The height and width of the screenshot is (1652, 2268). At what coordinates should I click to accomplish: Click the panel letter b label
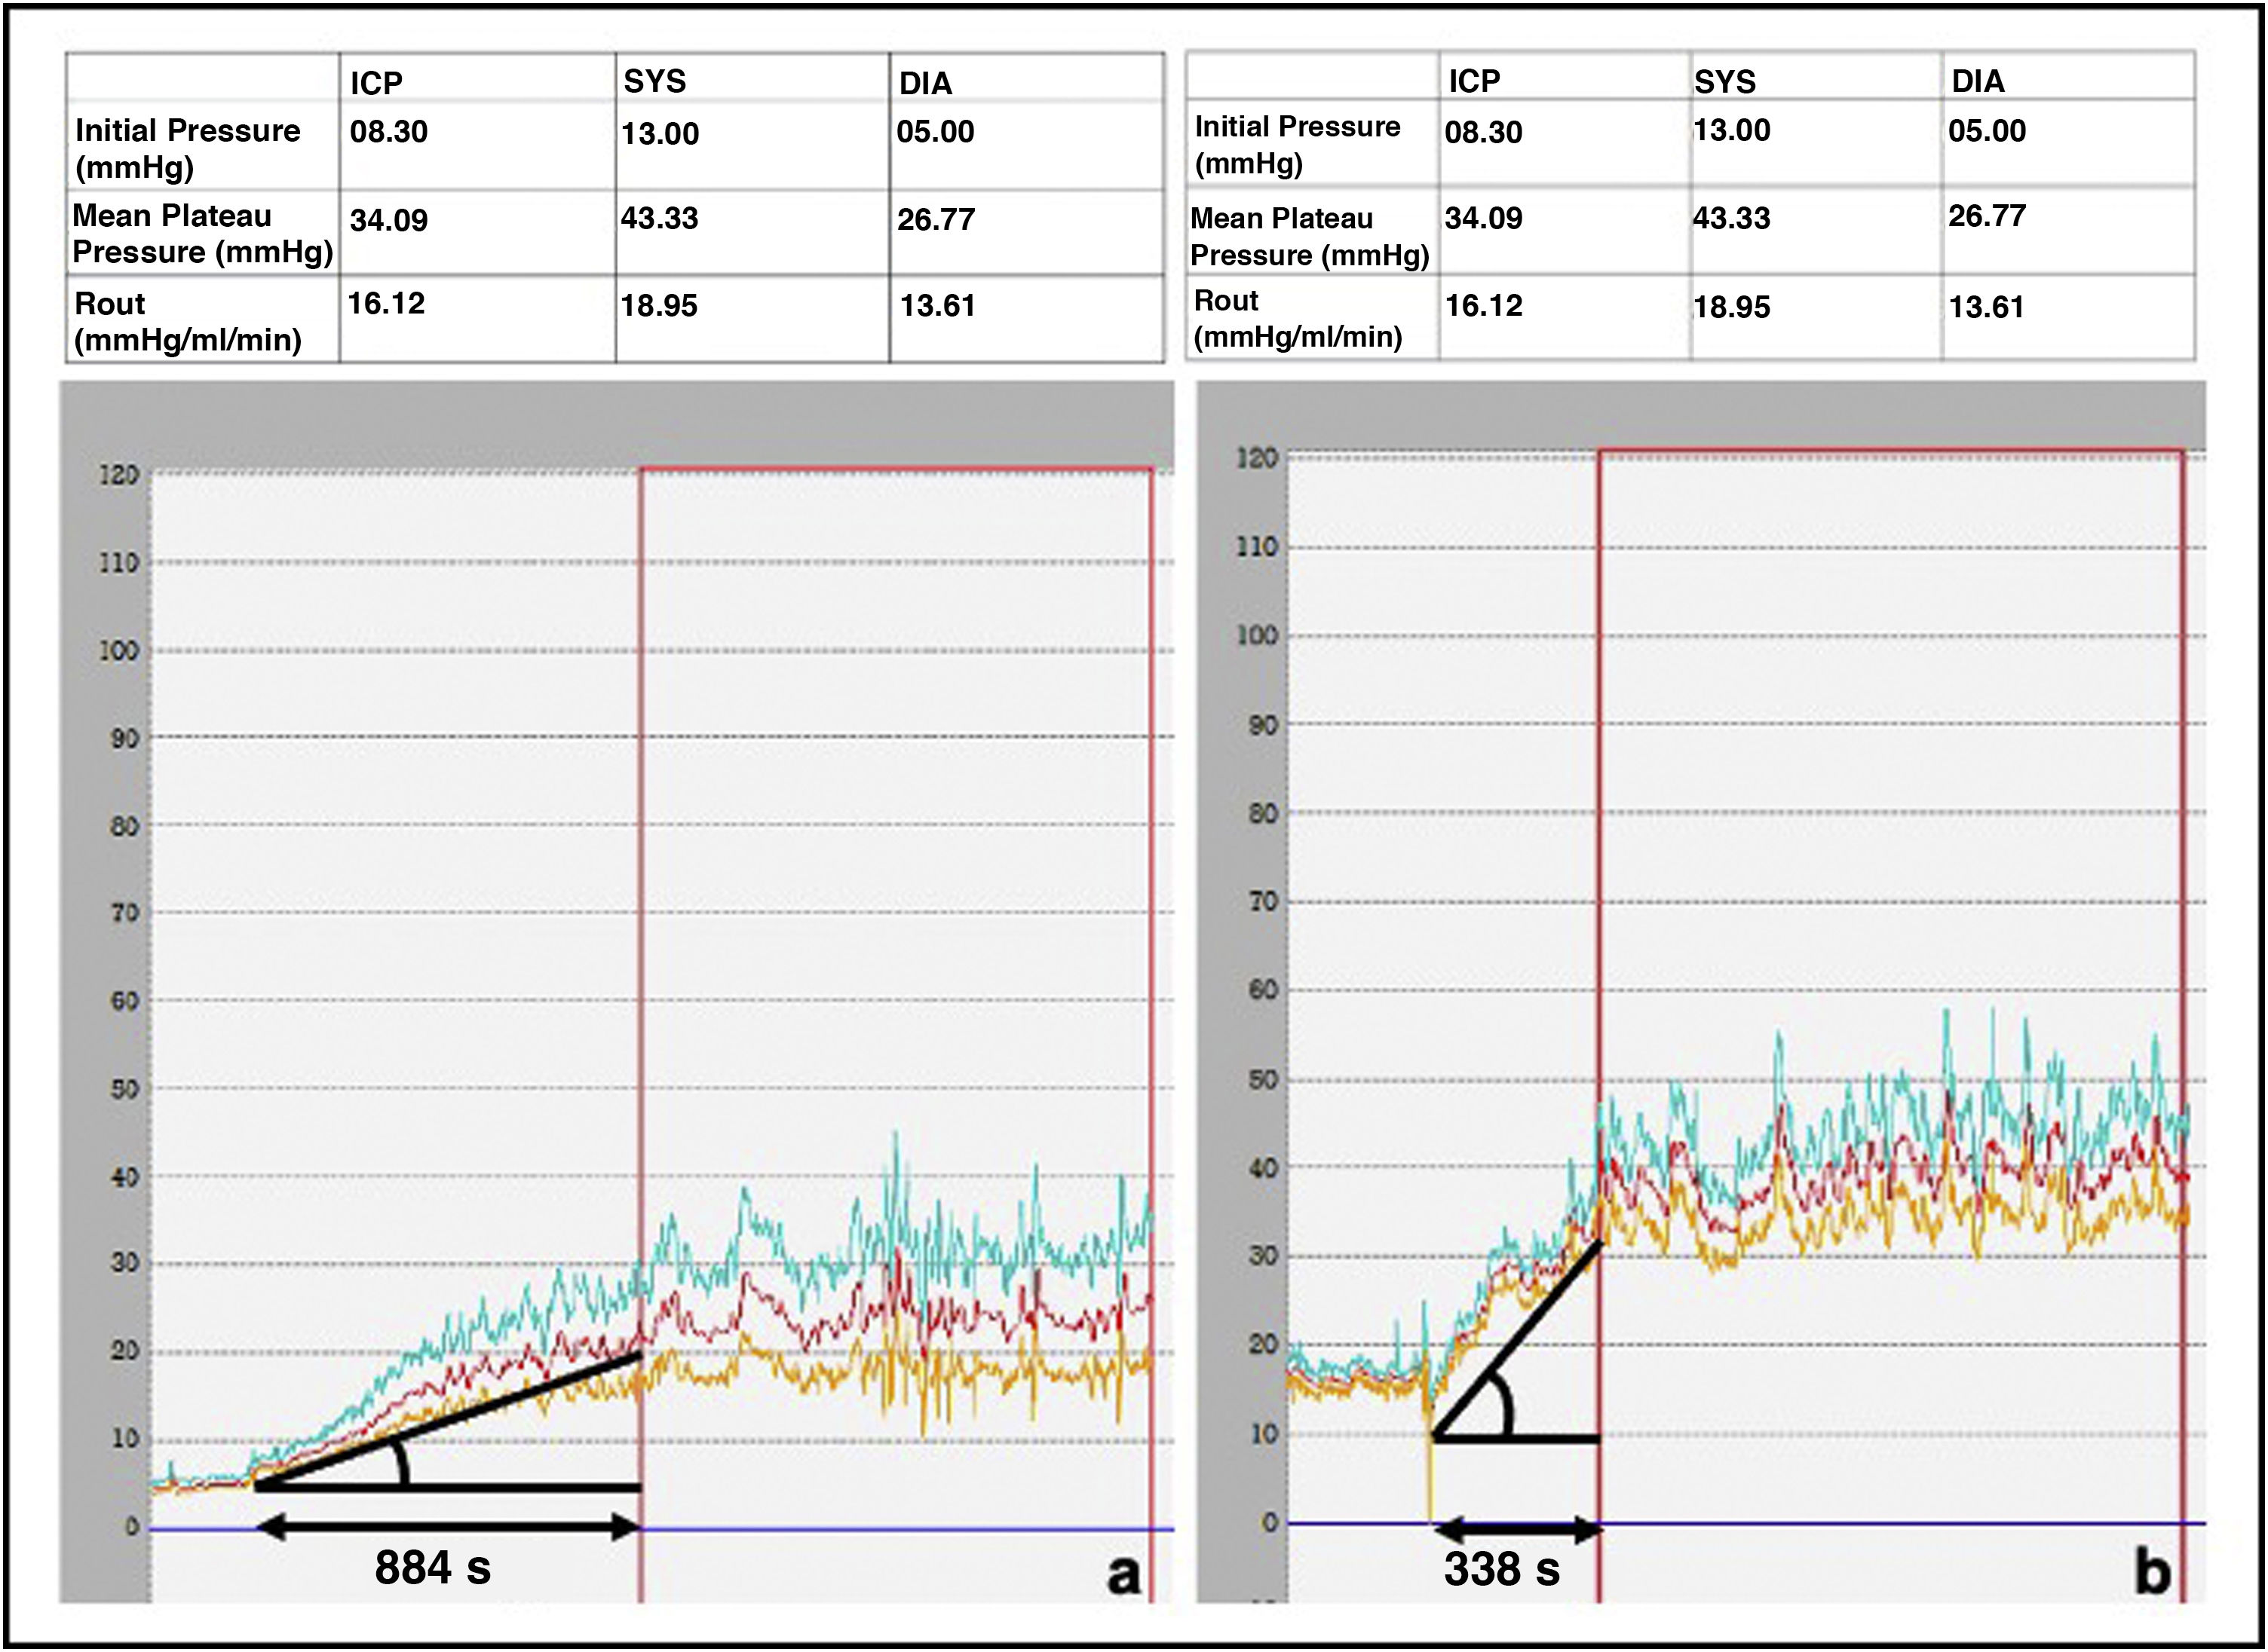point(2152,1573)
